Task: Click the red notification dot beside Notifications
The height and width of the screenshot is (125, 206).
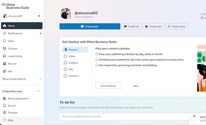Action: [41, 33]
